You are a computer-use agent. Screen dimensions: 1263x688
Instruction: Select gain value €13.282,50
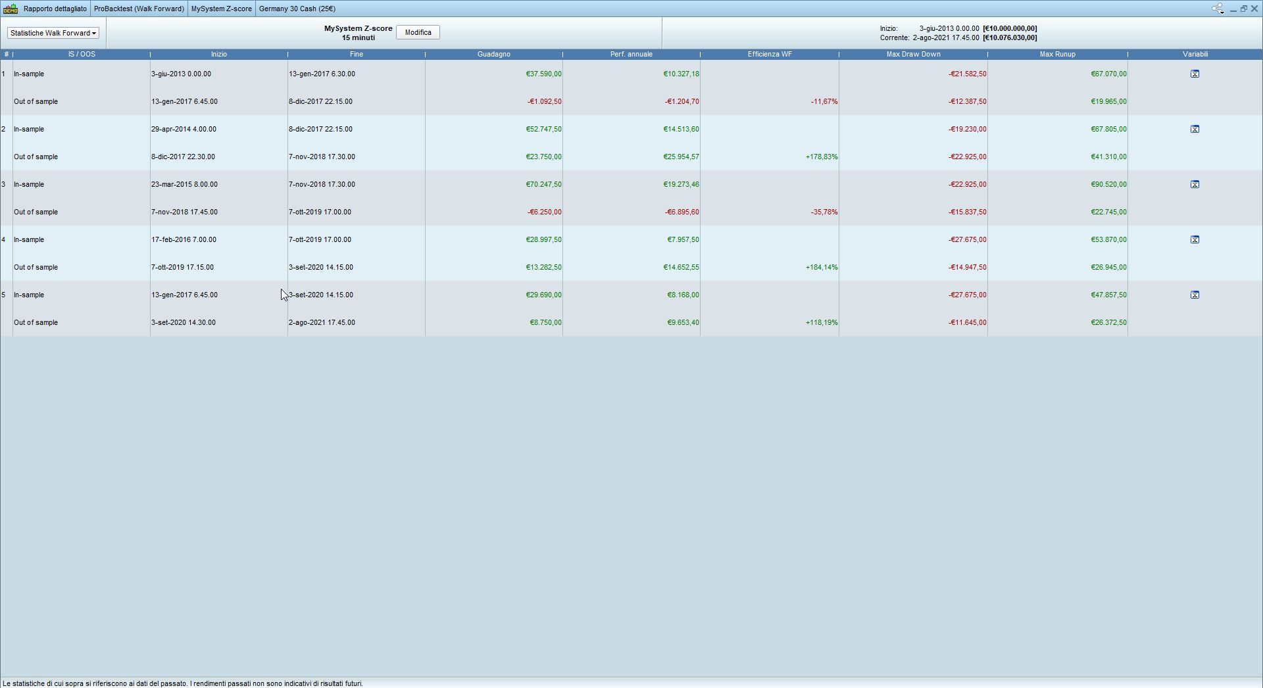543,267
